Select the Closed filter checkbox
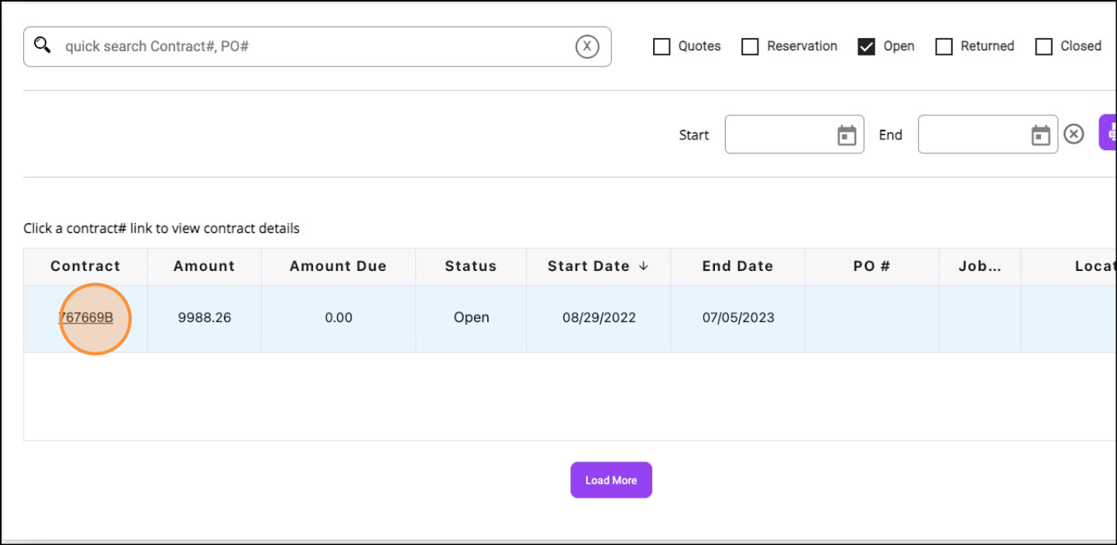 point(1044,46)
